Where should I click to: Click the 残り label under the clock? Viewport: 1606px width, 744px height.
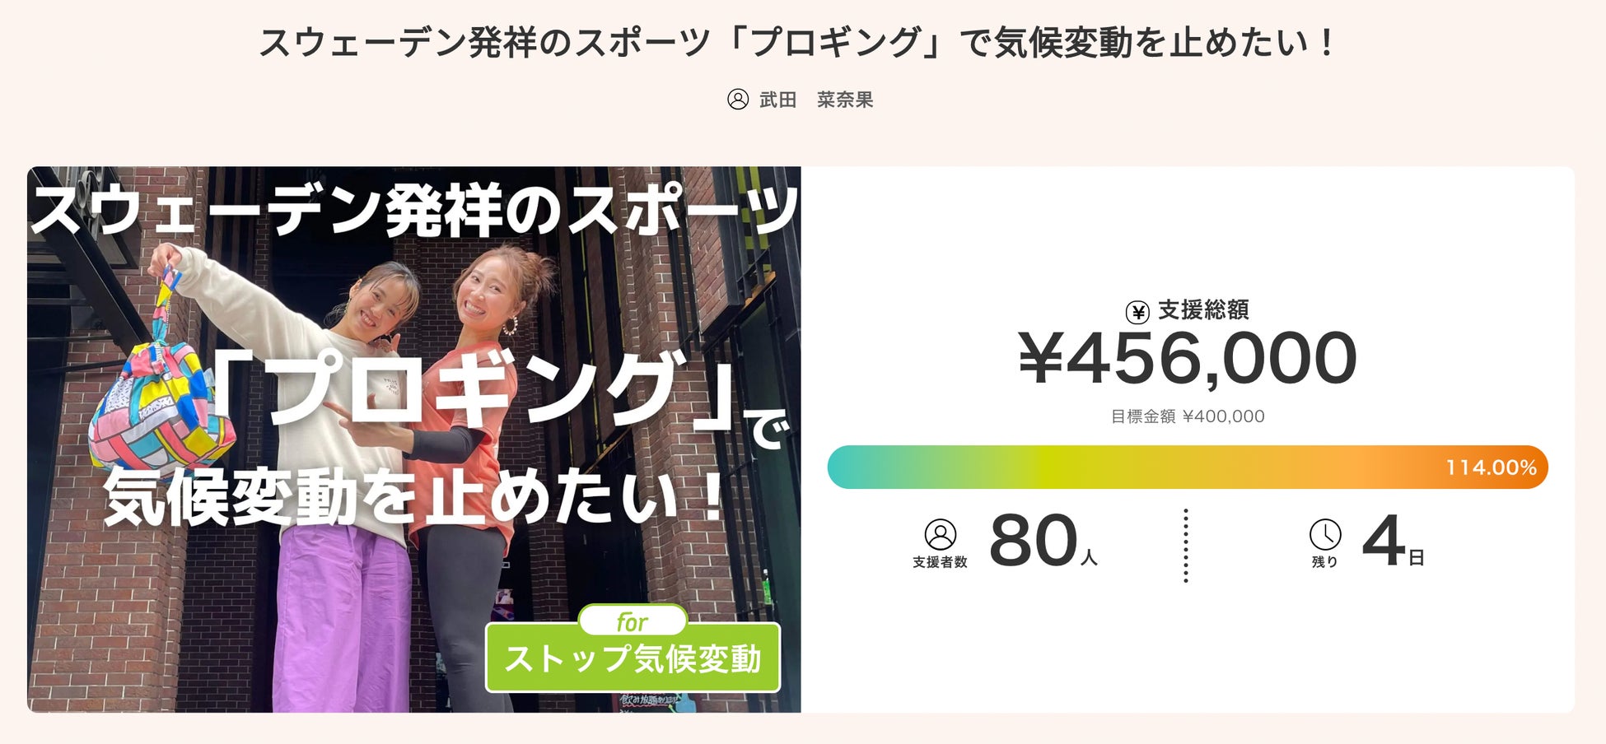click(1324, 562)
